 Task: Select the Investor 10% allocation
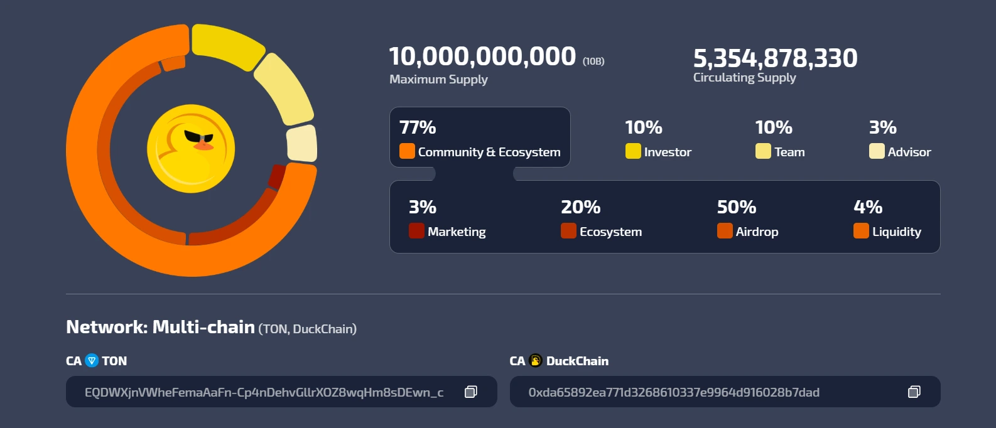click(x=658, y=139)
